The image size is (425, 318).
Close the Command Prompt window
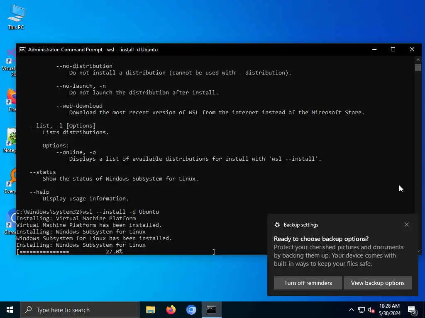412,50
